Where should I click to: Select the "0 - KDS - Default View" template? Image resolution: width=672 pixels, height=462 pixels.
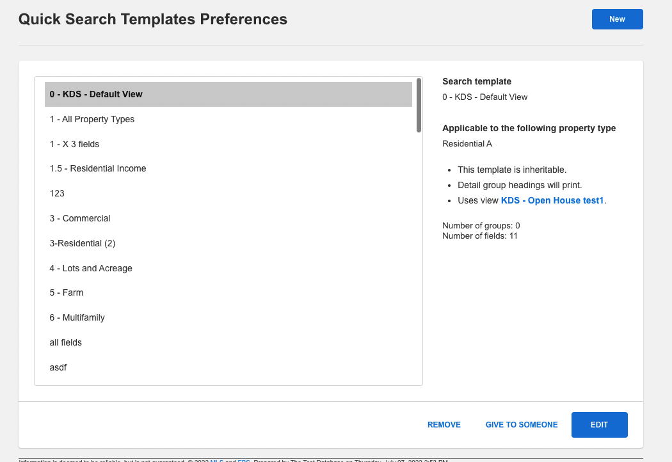227,94
